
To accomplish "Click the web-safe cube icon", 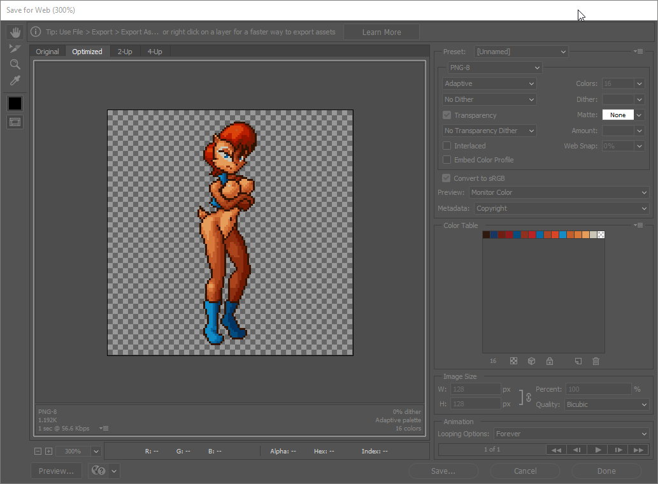I will pos(532,361).
